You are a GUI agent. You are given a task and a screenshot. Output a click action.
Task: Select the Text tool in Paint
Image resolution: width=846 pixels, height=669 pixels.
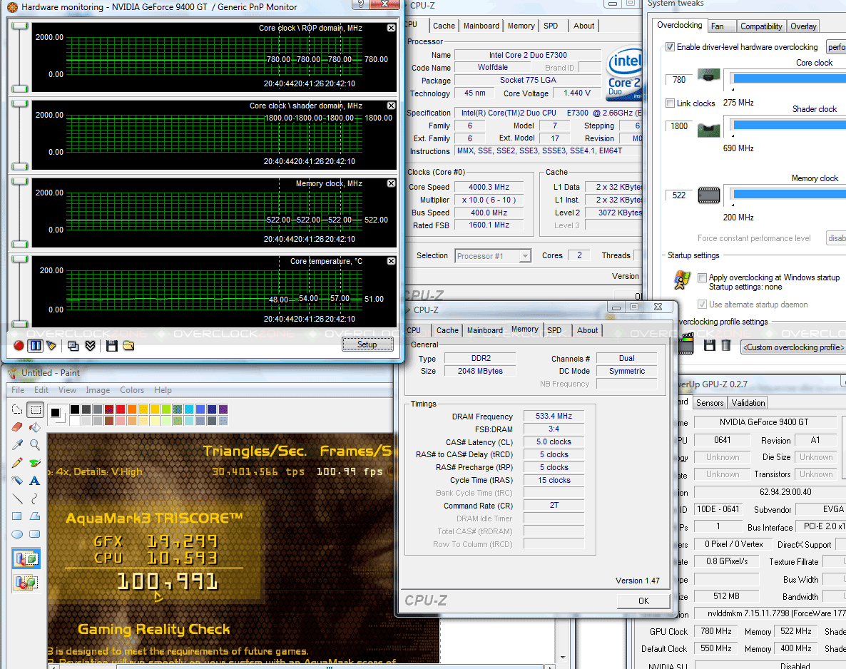35,481
